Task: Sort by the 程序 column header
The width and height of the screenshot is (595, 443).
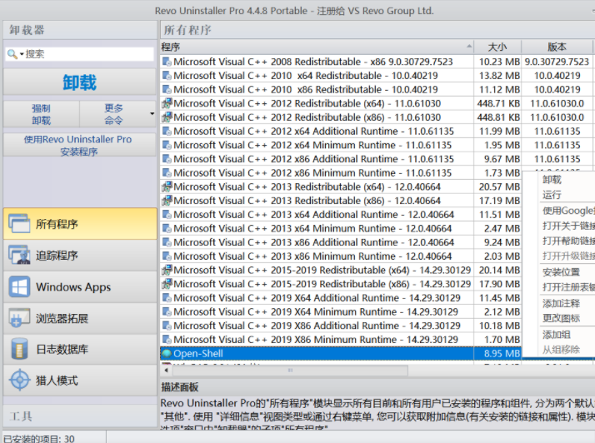Action: [x=317, y=47]
